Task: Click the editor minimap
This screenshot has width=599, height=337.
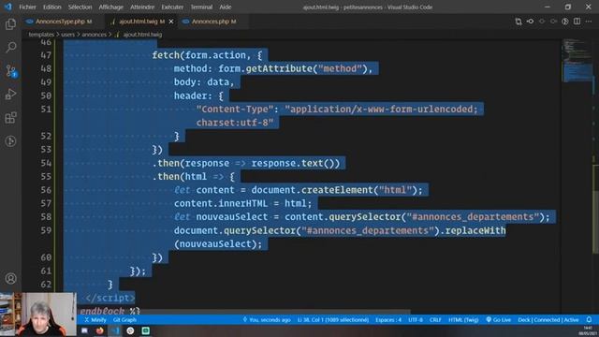Action: coord(577,61)
